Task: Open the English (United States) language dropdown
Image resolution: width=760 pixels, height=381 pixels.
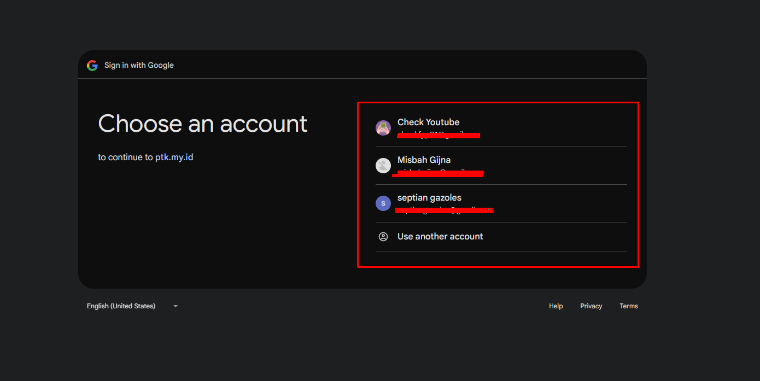Action: [x=132, y=306]
